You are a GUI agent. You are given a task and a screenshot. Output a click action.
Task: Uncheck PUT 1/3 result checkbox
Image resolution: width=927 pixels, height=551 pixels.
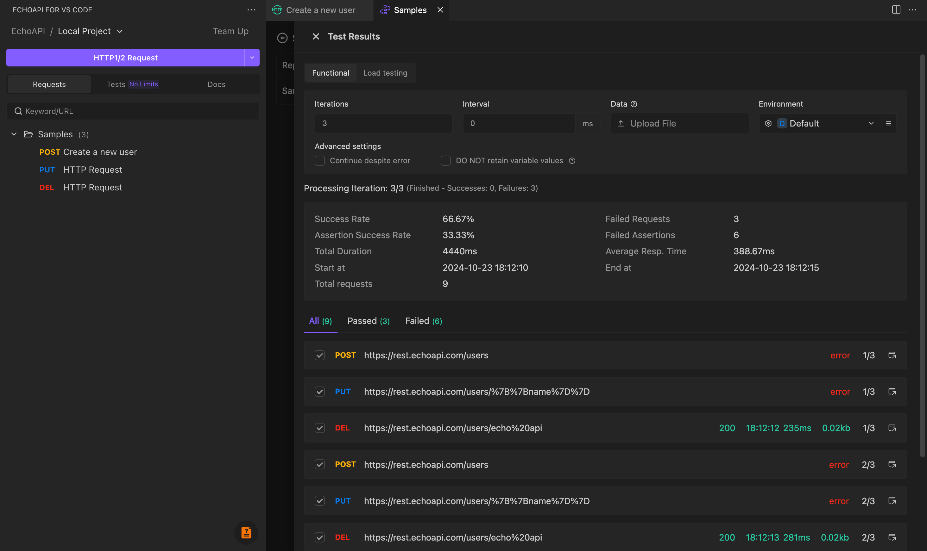319,392
